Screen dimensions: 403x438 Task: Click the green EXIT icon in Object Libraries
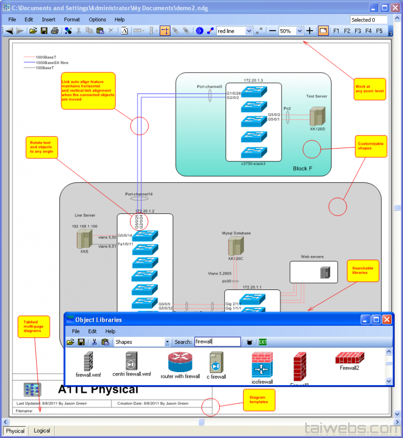[262, 342]
